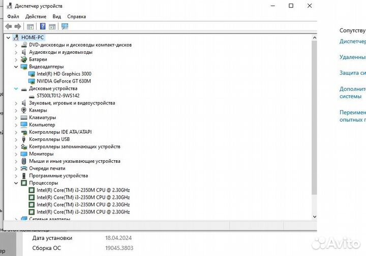Expand the Батареи category arrow
366x256 pixels.
pos(16,60)
